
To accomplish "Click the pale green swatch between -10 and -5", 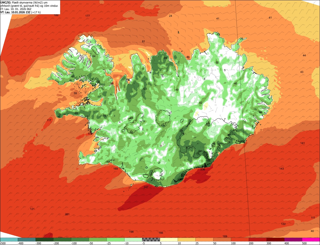I will point(133,239).
